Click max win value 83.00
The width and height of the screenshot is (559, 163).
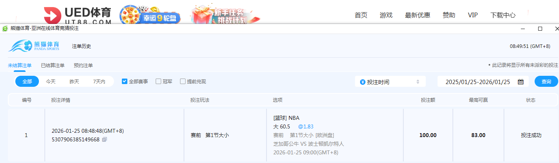click(x=478, y=135)
